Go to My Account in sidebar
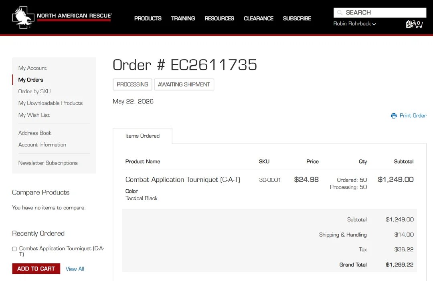Screen dimensions: 433x281 tap(32, 68)
